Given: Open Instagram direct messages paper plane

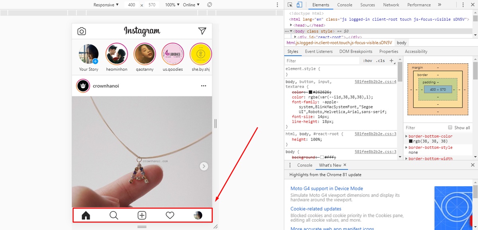Looking at the screenshot, I should click(x=202, y=31).
